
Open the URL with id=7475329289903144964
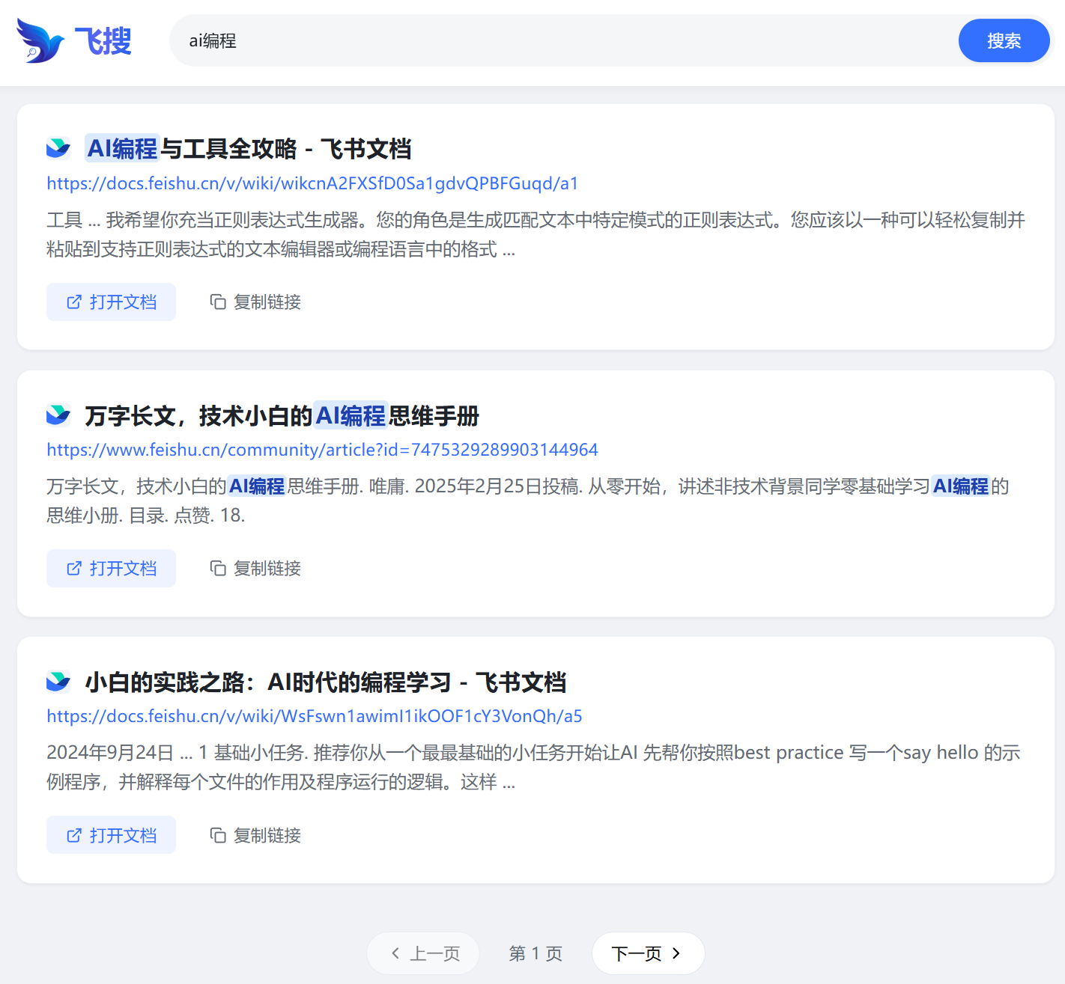pos(322,450)
